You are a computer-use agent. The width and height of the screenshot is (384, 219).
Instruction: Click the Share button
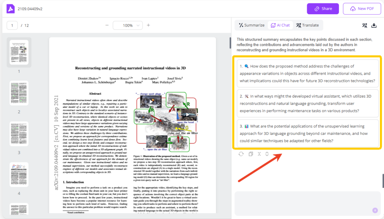(322, 8)
